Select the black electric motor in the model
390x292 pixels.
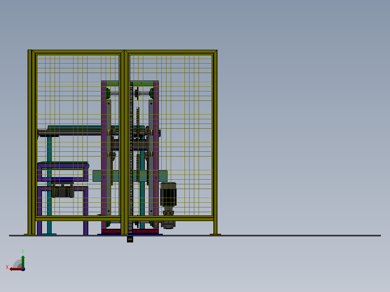(168, 194)
